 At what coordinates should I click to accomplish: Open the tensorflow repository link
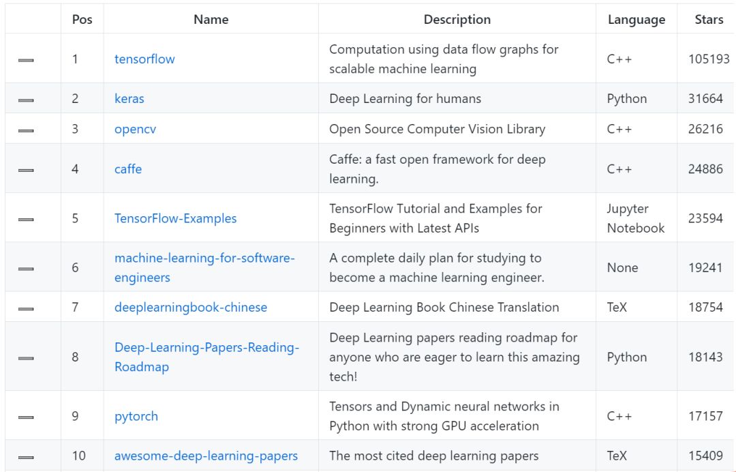(x=144, y=59)
